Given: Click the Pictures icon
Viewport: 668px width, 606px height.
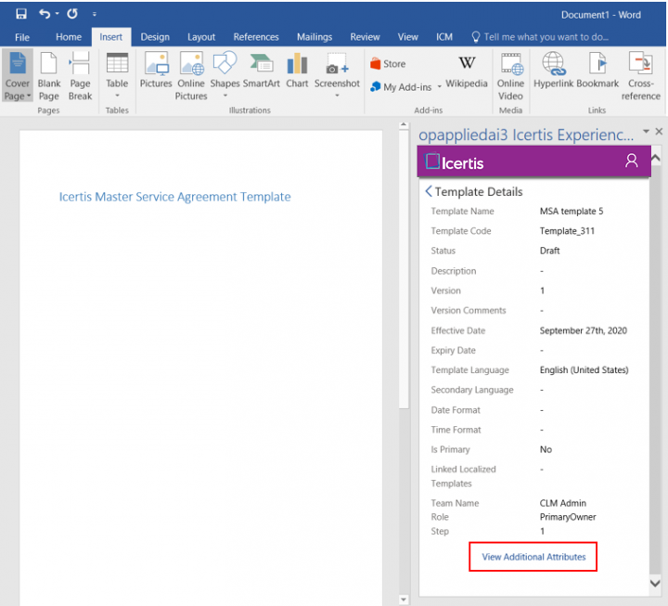Looking at the screenshot, I should 156,71.
